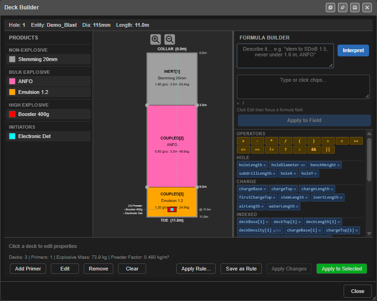Insert the close parenthesis chip
The image size is (377, 301).
tap(314, 141)
